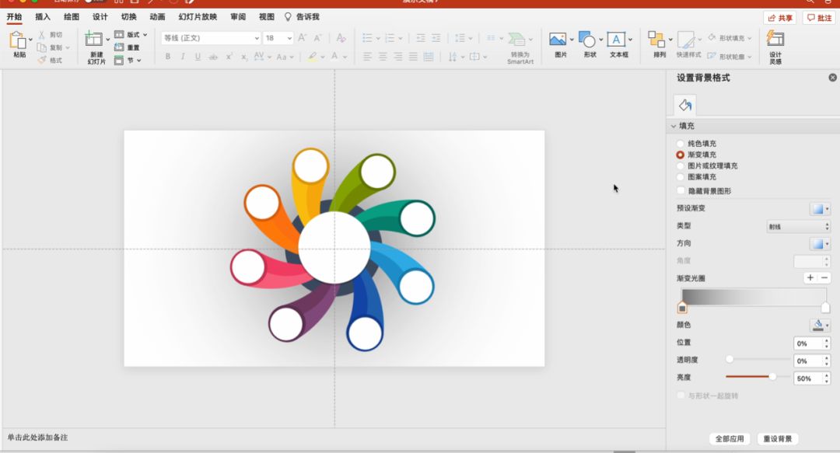The image size is (840, 453).
Task: Add a gradient stop with plus button
Action: pyautogui.click(x=810, y=277)
